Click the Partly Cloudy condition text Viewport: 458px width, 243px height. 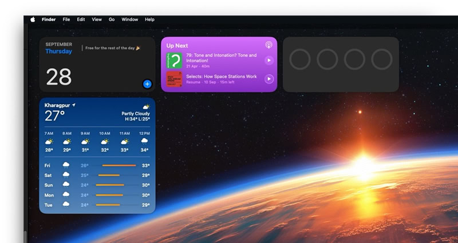pos(136,113)
